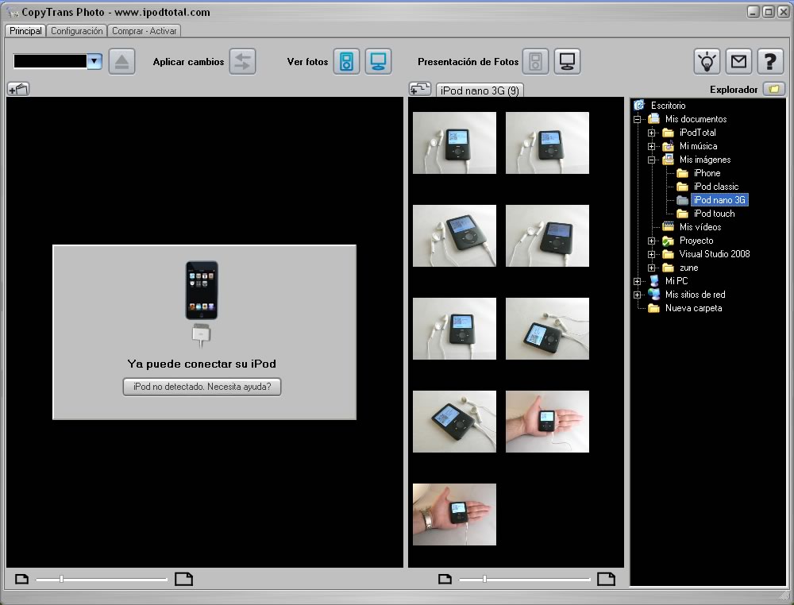Expand the Mi PC node
794x605 pixels.
(x=637, y=281)
